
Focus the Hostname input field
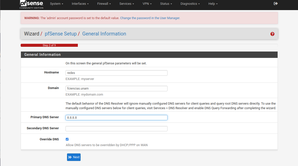pyautogui.click(x=116, y=73)
